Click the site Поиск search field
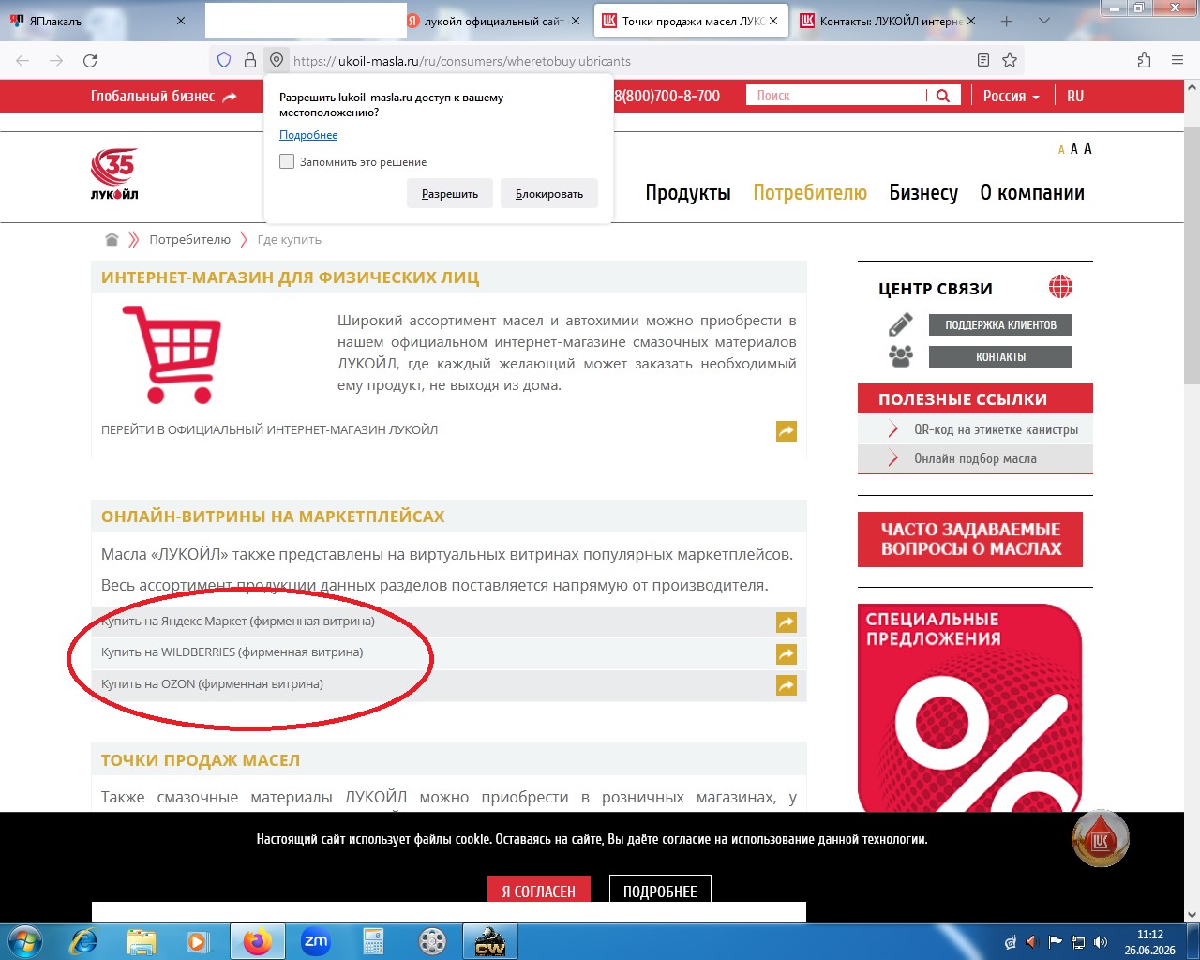Screen dimensions: 1200x960 coord(836,96)
